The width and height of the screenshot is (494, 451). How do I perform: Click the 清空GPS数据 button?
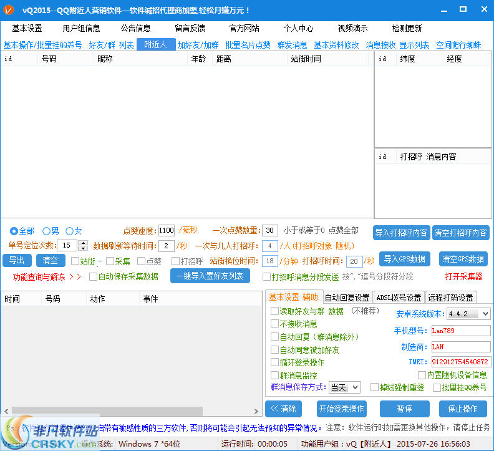(x=463, y=259)
